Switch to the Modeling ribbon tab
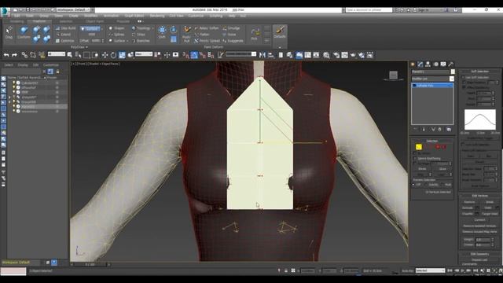This screenshot has width=503, height=283. pyautogui.click(x=17, y=21)
